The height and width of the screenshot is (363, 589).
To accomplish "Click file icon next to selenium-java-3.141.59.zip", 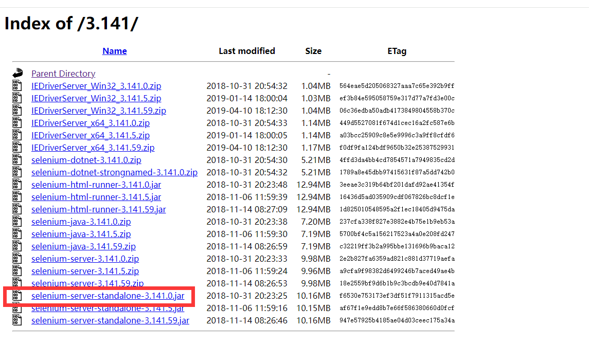I will point(17,246).
